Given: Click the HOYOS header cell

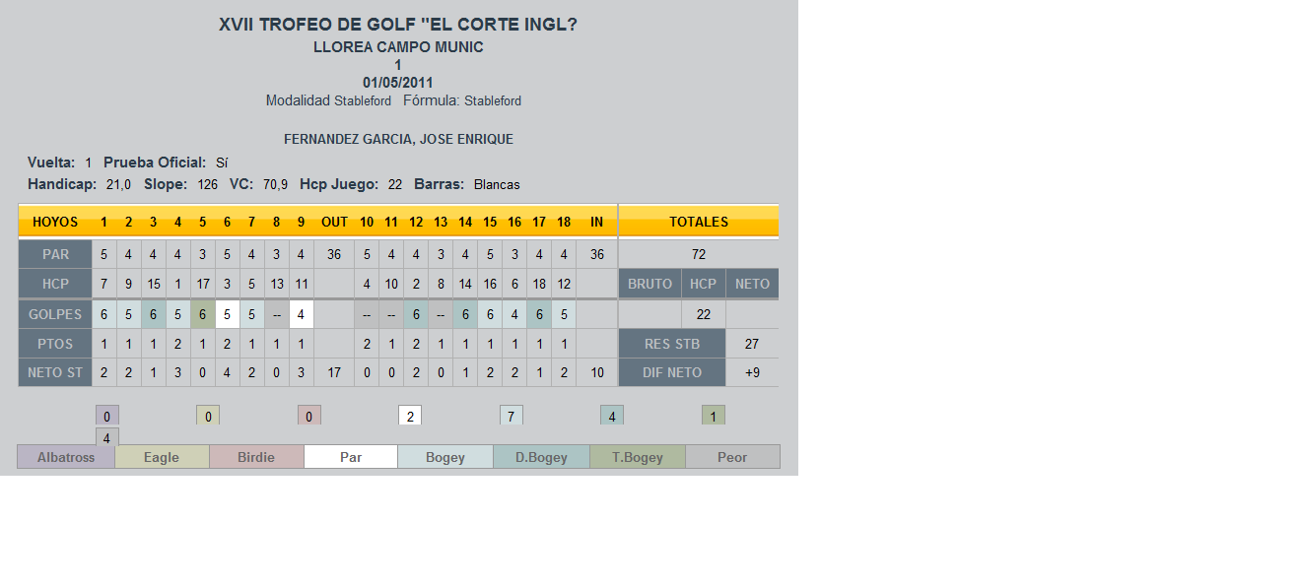Looking at the screenshot, I should 55,222.
